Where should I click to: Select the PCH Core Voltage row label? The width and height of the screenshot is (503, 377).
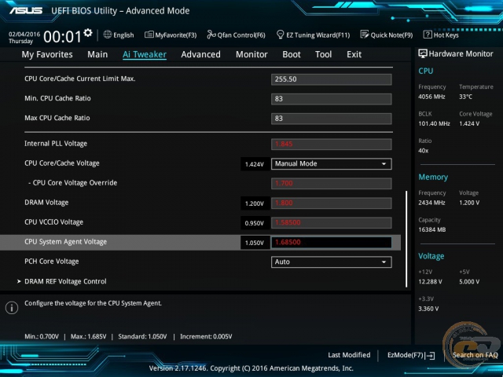pos(52,262)
